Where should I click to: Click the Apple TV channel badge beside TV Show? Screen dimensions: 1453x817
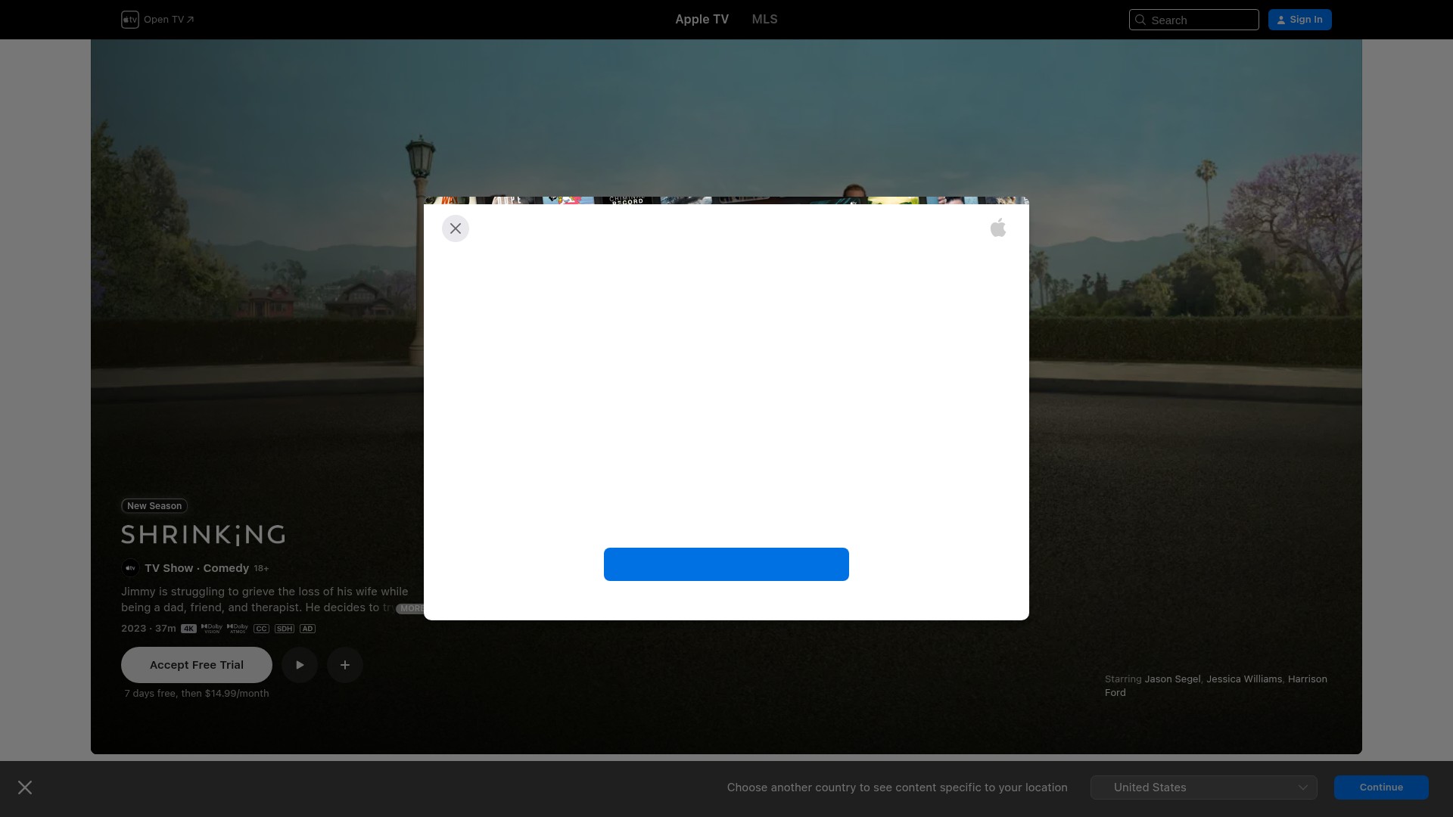tap(130, 568)
